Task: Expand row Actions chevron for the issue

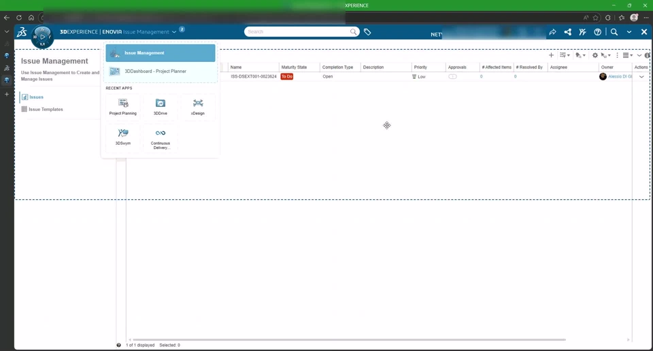Action: pos(641,77)
